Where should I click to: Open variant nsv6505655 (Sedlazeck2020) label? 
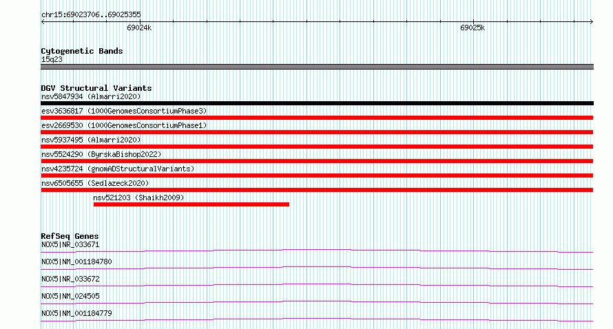(95, 183)
